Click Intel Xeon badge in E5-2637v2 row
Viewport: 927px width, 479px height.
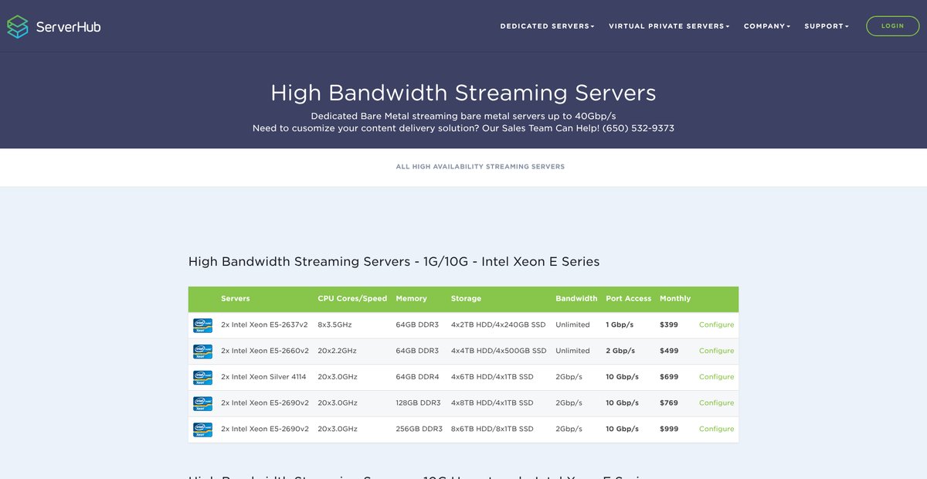click(x=202, y=325)
